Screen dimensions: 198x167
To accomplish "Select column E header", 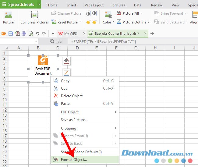I will (97, 48).
